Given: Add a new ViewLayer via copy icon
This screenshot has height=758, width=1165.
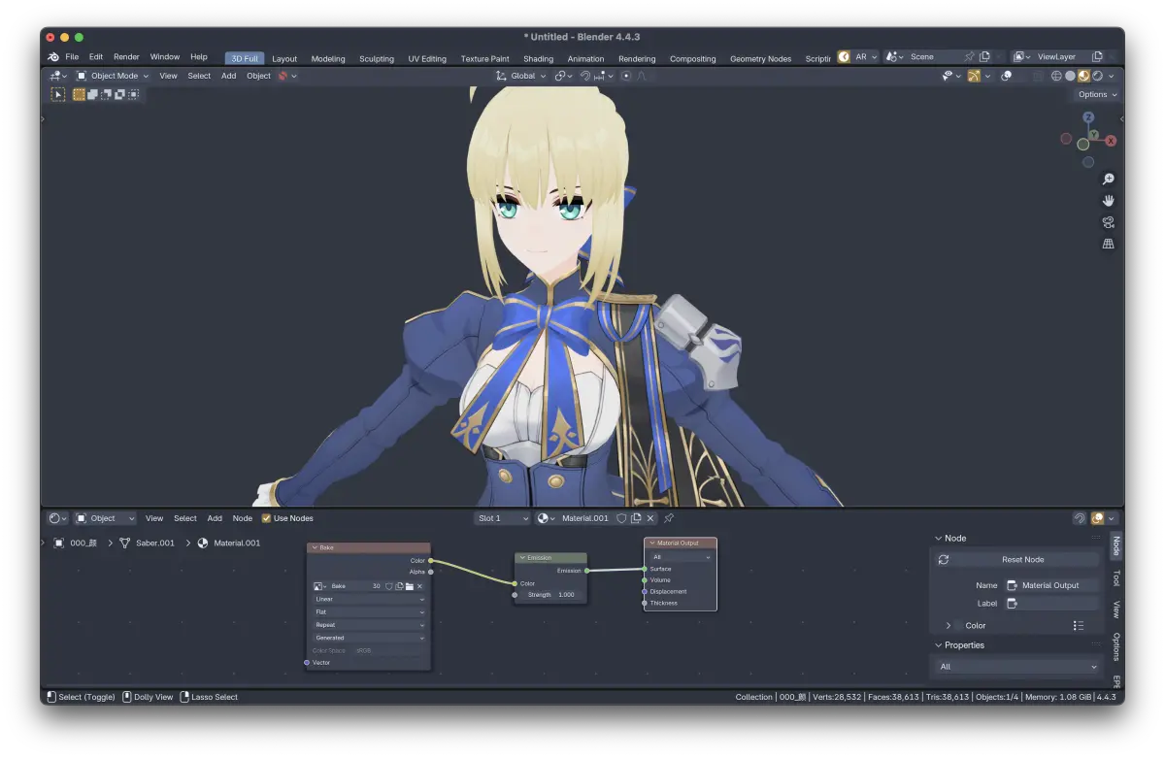Looking at the screenshot, I should (1097, 56).
